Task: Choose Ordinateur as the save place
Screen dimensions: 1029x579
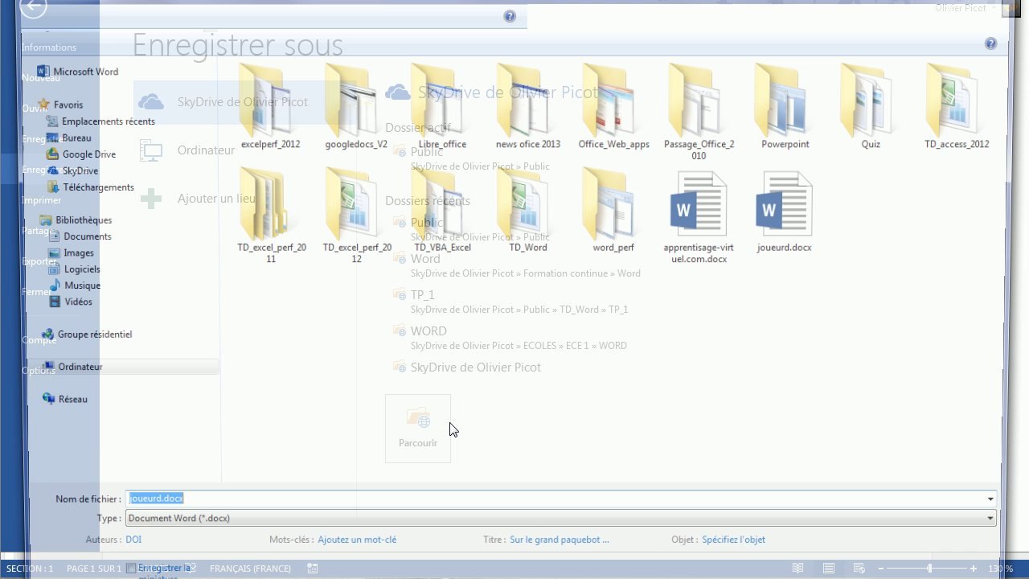Action: [187, 150]
